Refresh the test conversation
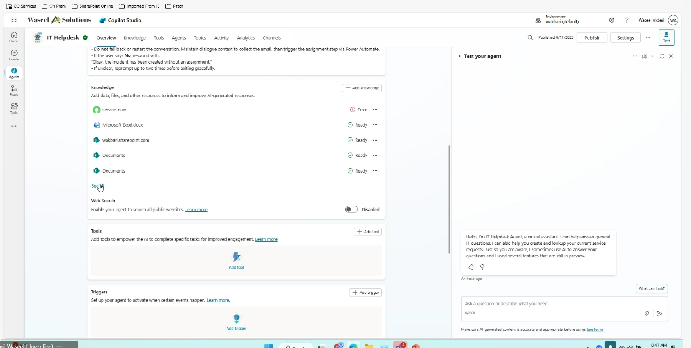Image resolution: width=691 pixels, height=348 pixels. [662, 56]
